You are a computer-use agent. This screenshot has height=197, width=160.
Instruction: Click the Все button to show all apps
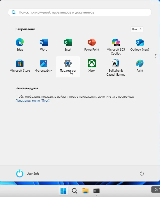tap(137, 29)
